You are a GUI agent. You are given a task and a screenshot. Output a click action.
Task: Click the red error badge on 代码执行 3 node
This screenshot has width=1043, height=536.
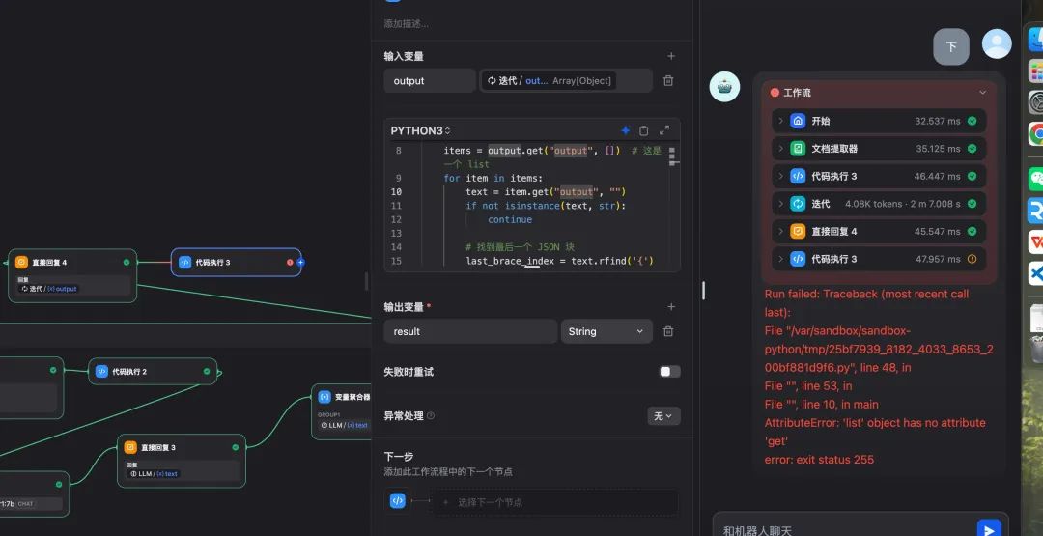290,262
